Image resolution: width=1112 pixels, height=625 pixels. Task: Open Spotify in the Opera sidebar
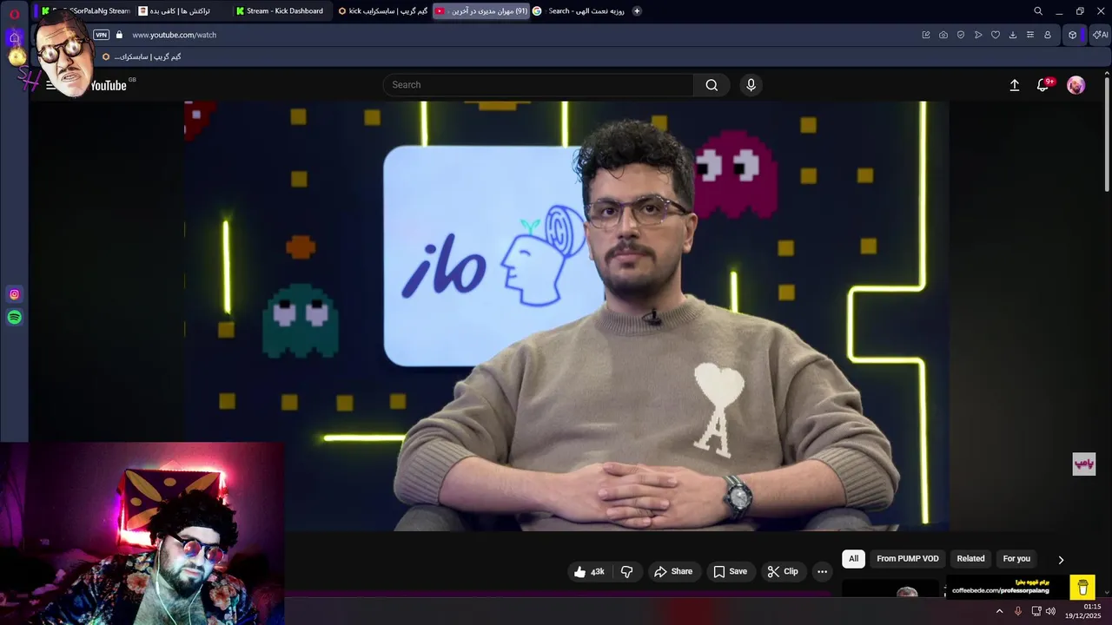14,318
